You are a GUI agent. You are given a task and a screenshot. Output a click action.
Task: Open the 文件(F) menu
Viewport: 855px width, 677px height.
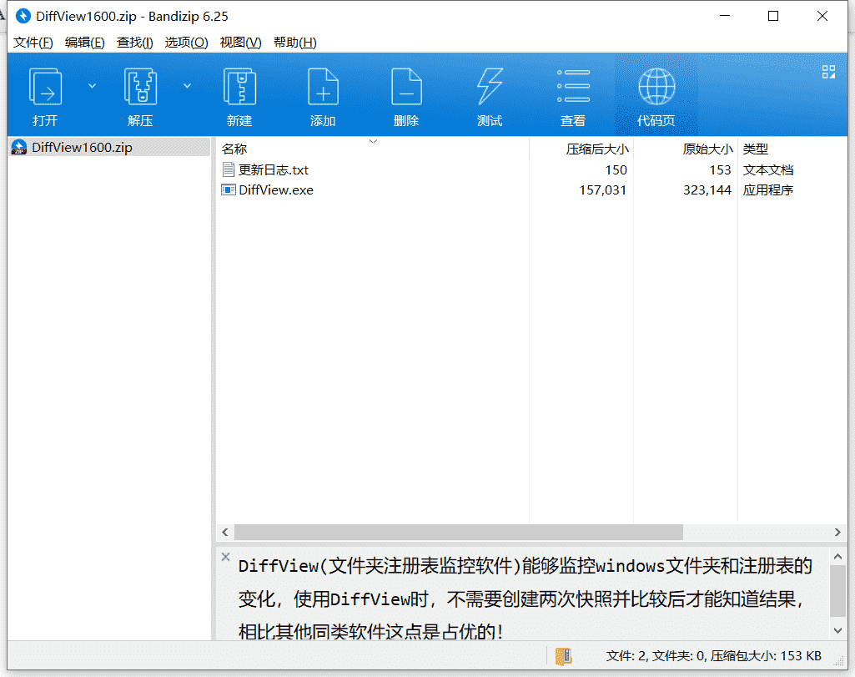[x=33, y=43]
